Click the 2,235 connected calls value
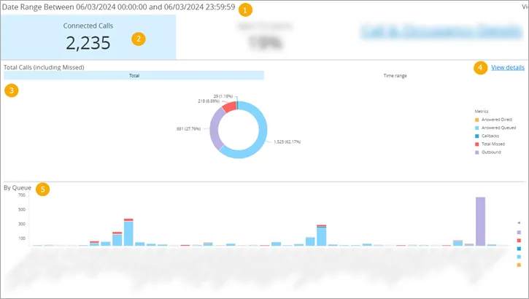529x299 pixels. coord(88,43)
